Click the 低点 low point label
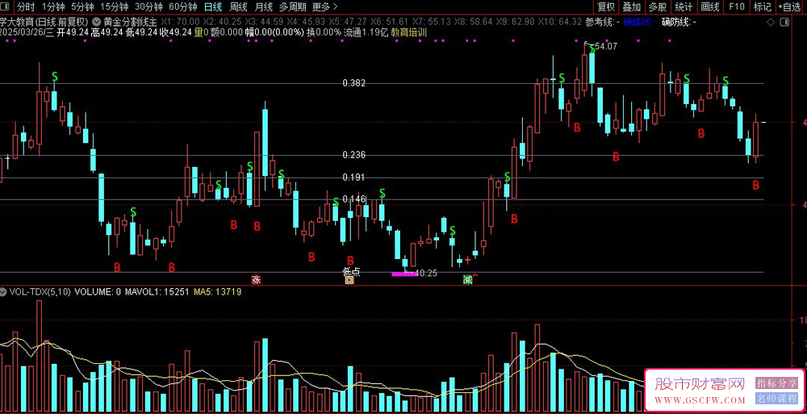 352,271
